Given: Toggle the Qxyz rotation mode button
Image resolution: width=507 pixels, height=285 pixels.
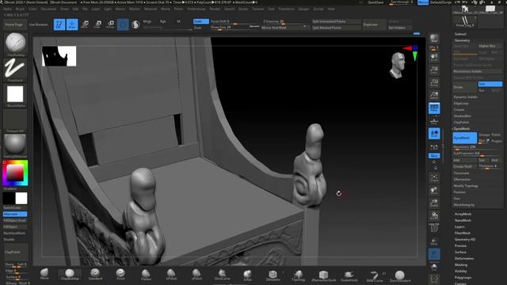Looking at the screenshot, I should [x=434, y=155].
